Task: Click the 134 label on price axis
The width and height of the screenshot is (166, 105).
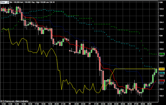Action: coord(161,36)
